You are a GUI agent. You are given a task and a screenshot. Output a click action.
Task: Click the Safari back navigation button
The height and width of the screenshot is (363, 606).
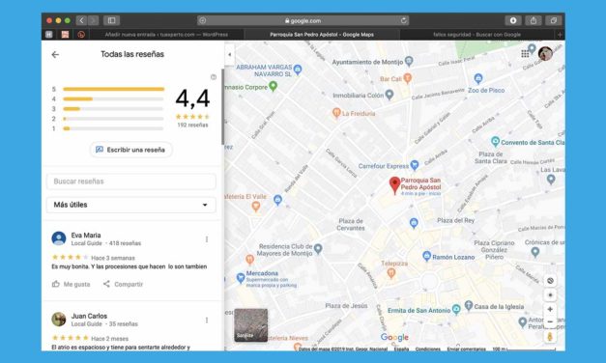pos(81,20)
